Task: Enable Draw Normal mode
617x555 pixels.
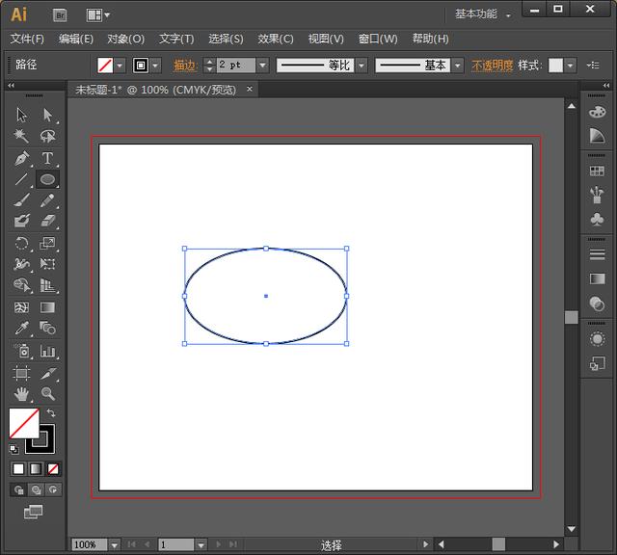Action: tap(18, 489)
